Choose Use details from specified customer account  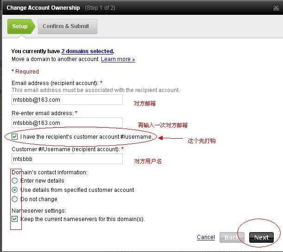[15, 190]
